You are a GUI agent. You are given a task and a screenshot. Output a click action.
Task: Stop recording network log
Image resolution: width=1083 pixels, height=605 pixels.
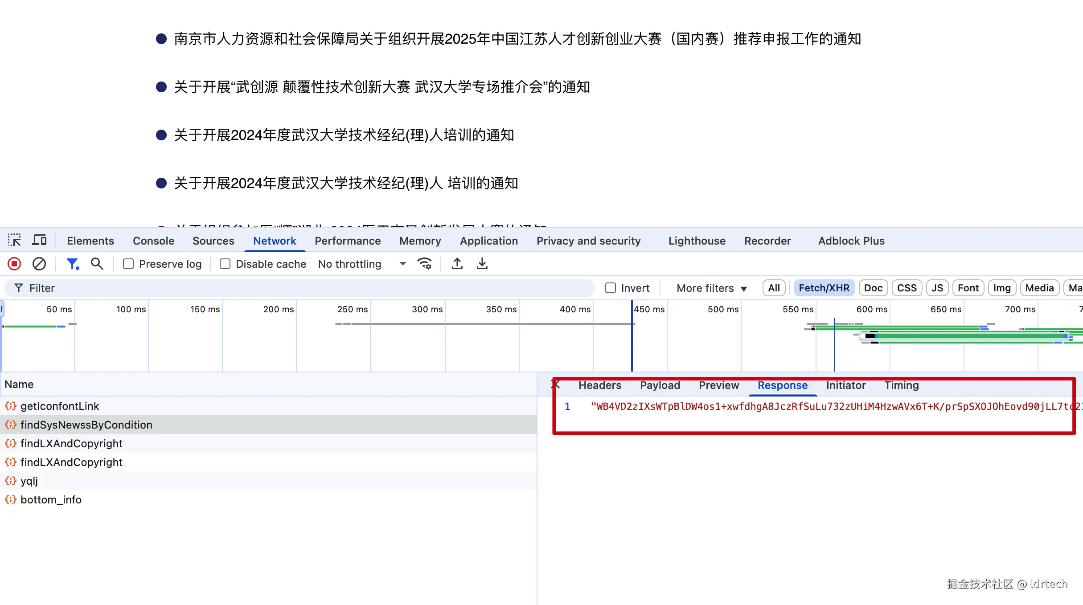(14, 264)
